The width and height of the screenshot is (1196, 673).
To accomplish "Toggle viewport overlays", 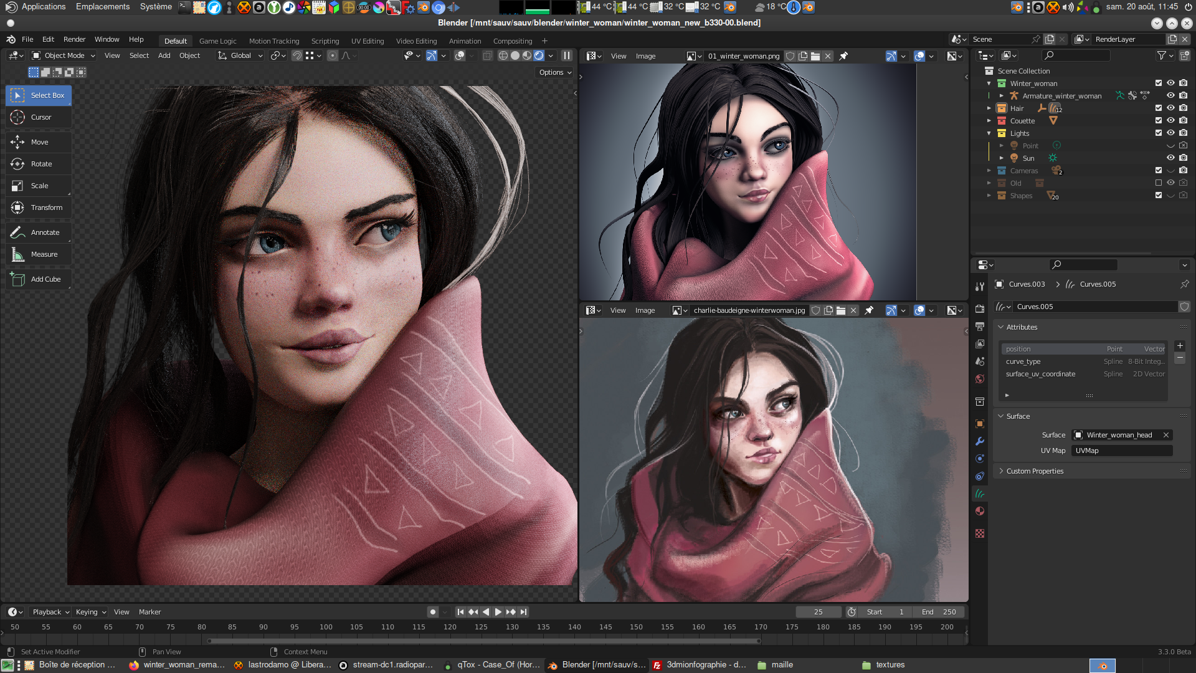I will click(x=460, y=55).
